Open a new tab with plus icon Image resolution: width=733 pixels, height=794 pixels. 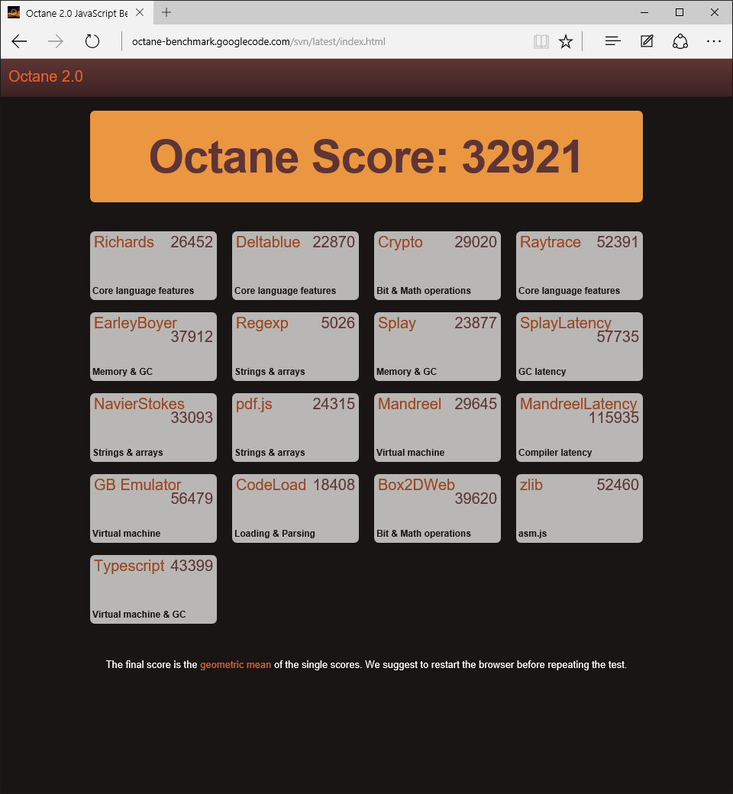(x=166, y=13)
